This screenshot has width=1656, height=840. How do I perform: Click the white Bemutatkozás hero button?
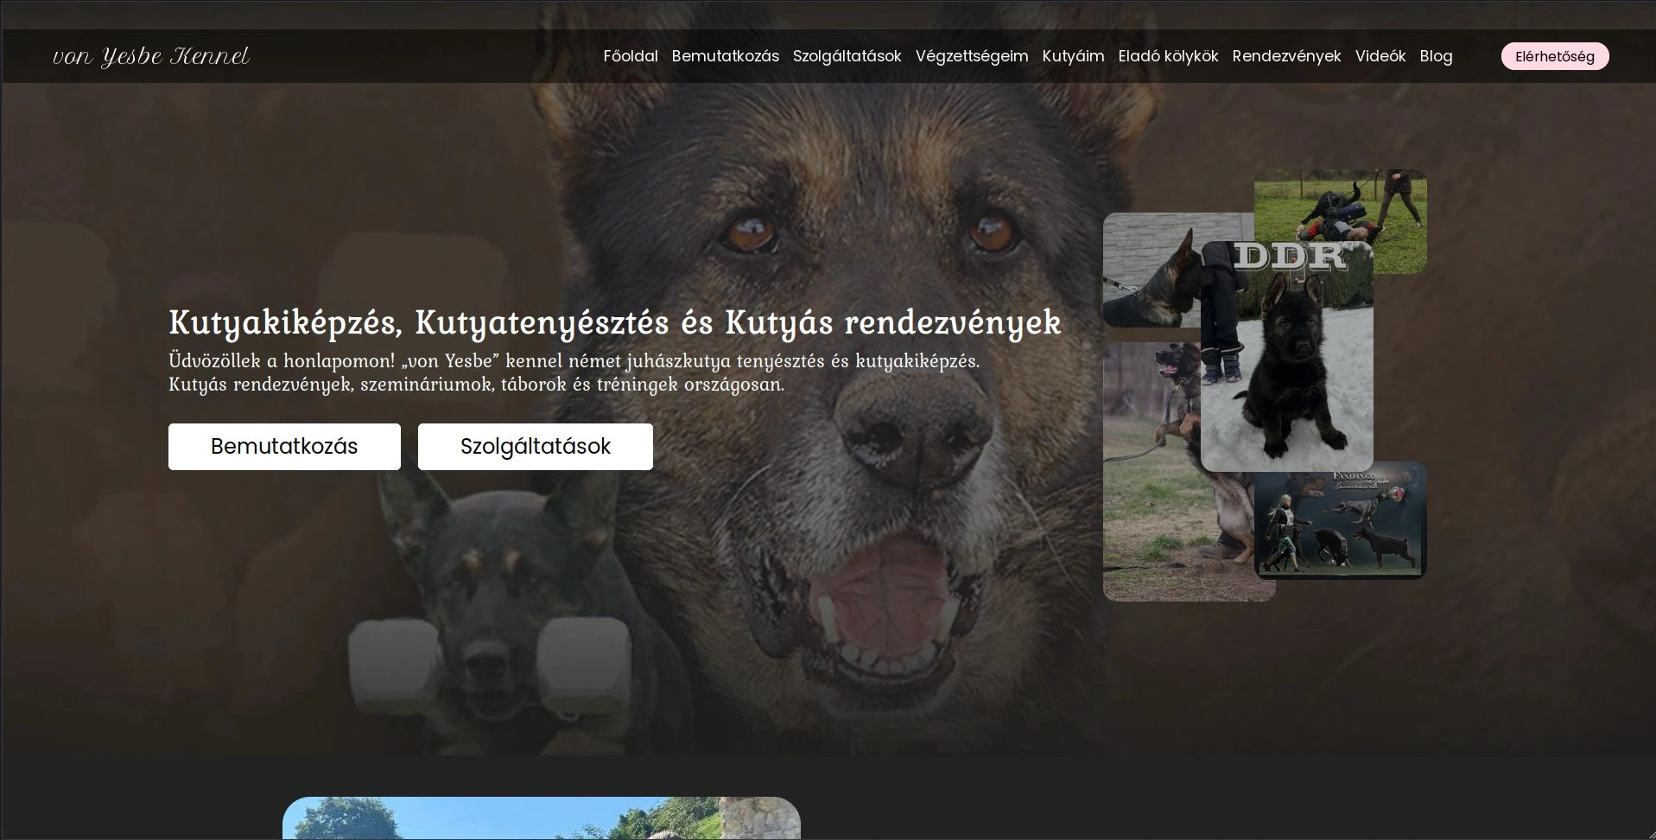coord(284,447)
